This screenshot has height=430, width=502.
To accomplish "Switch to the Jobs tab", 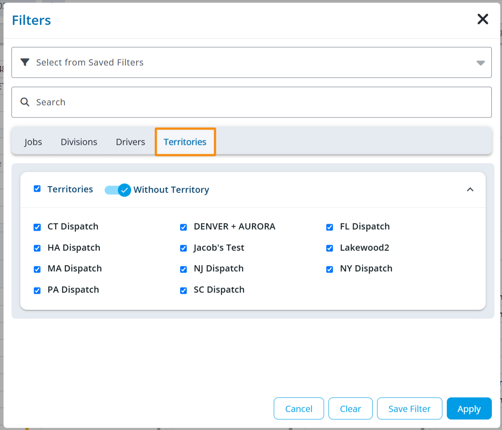I will click(x=33, y=141).
